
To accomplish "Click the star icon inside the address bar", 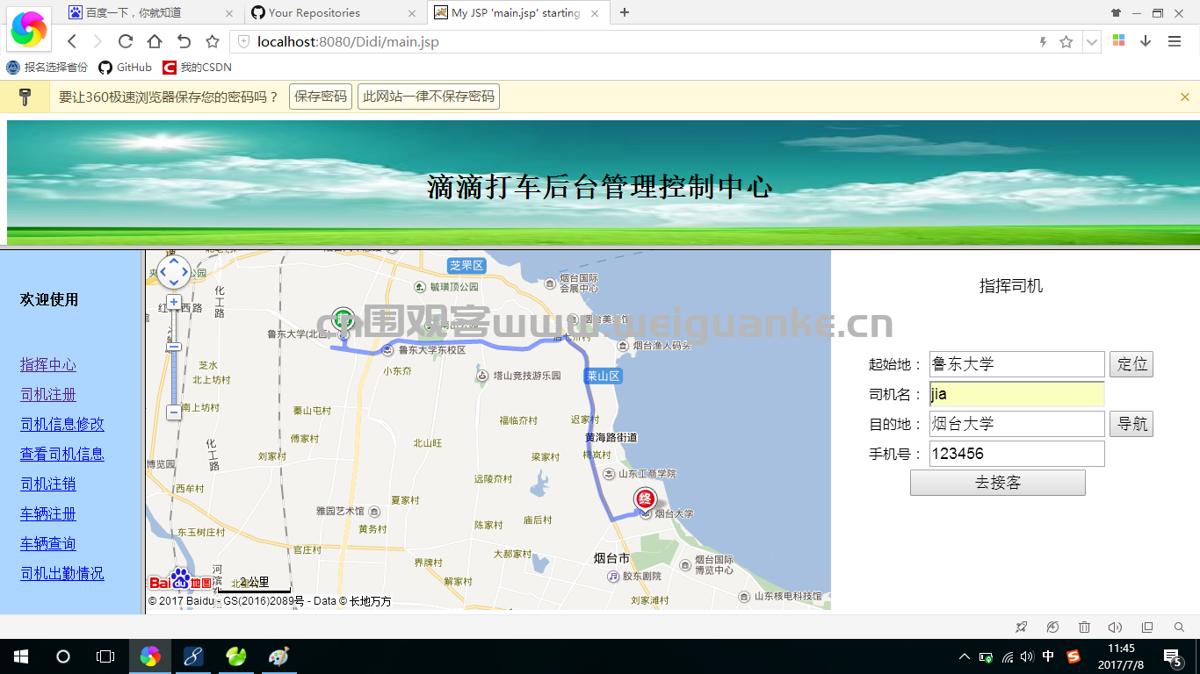I will click(1066, 41).
